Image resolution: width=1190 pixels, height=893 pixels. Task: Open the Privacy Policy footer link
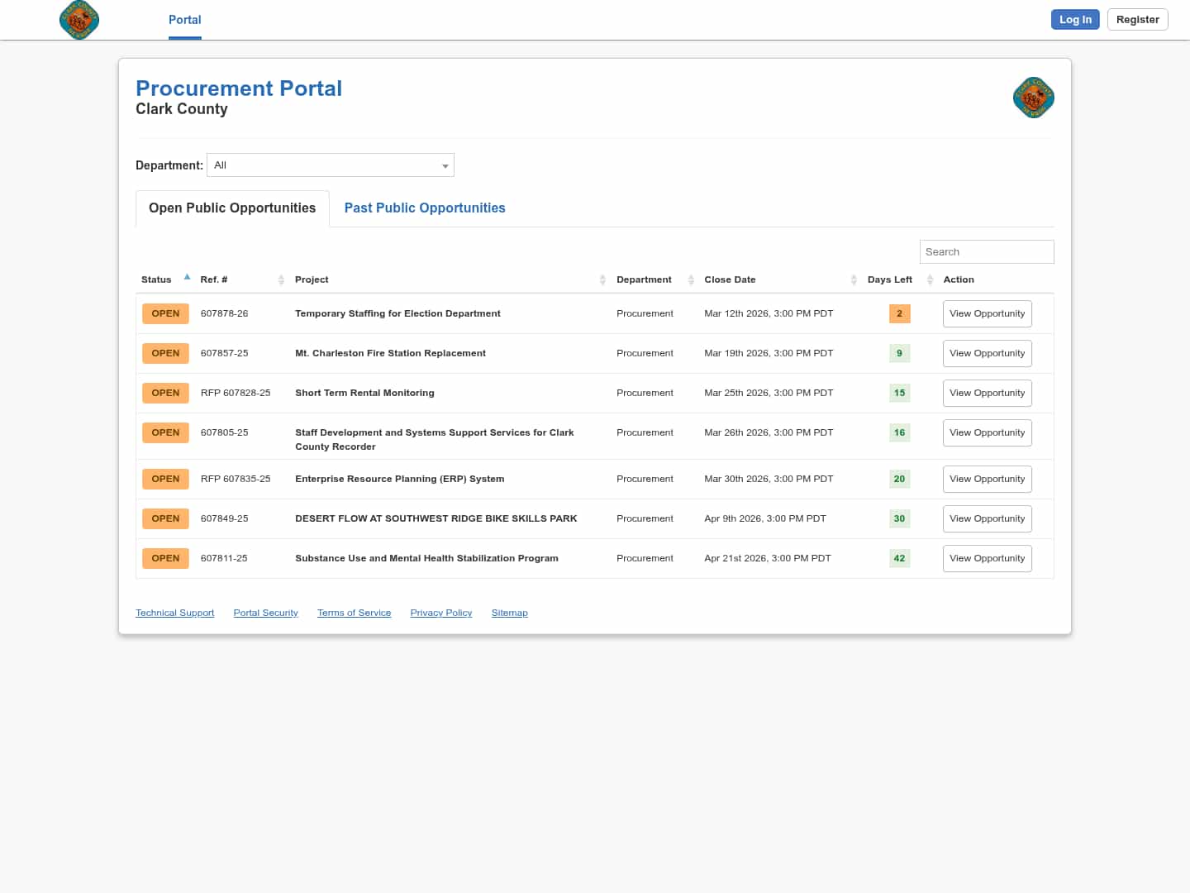(441, 613)
